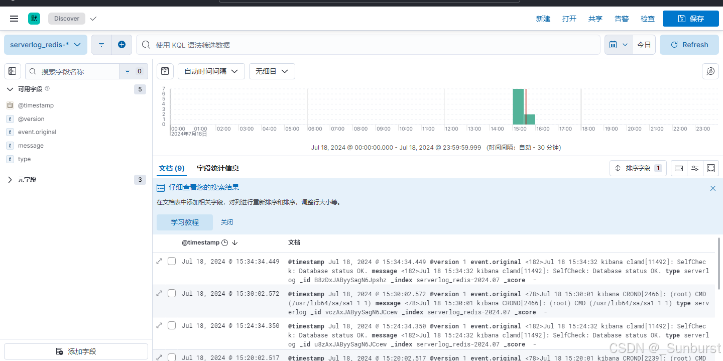The image size is (723, 361).
Task: Expand the 元字段 section
Action: 10,179
